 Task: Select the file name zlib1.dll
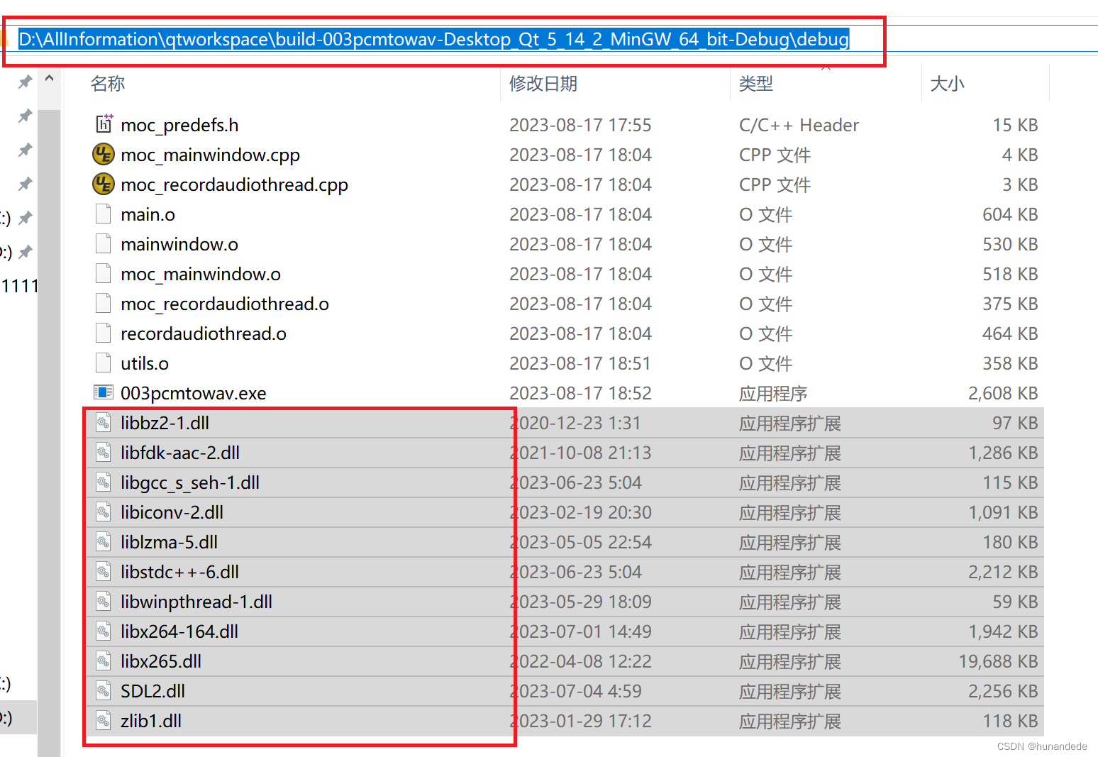(151, 721)
